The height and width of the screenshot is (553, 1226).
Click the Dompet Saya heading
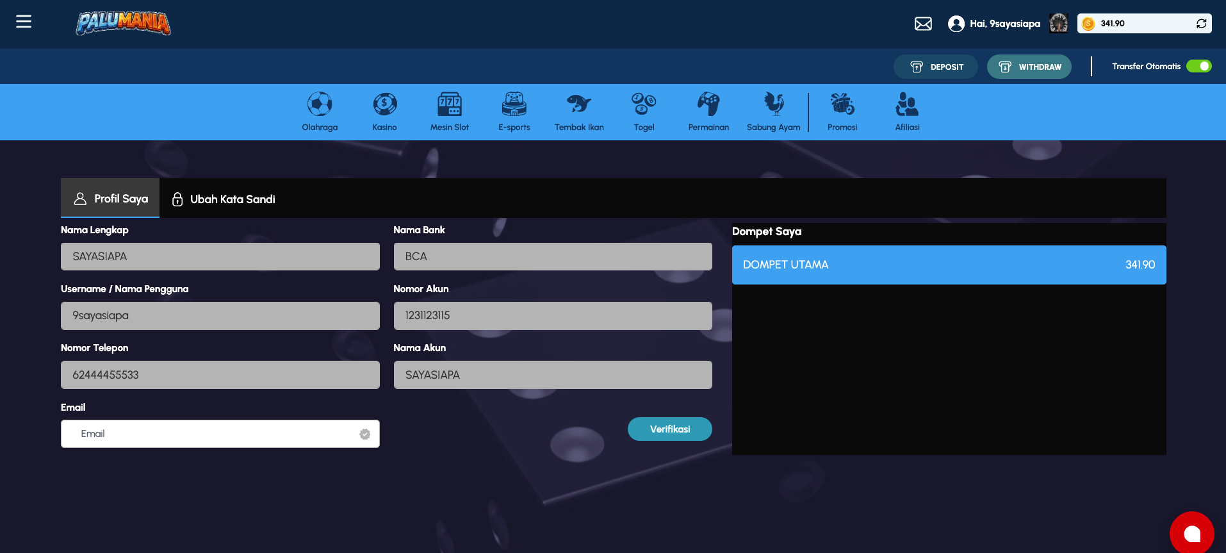[767, 231]
